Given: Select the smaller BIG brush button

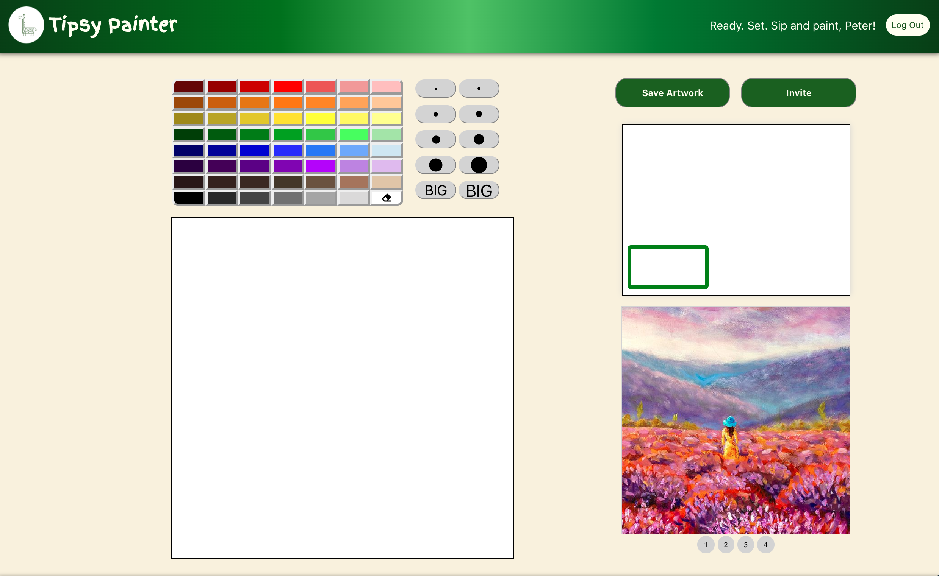Looking at the screenshot, I should click(435, 190).
